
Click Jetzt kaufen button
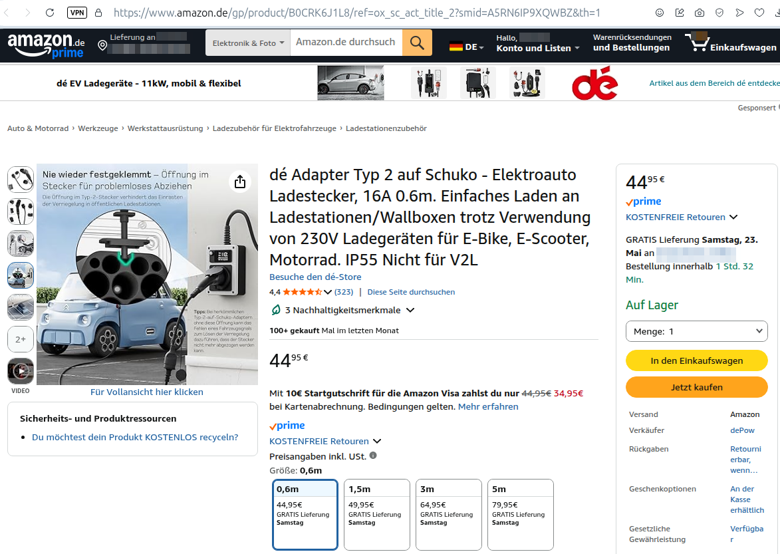(696, 387)
